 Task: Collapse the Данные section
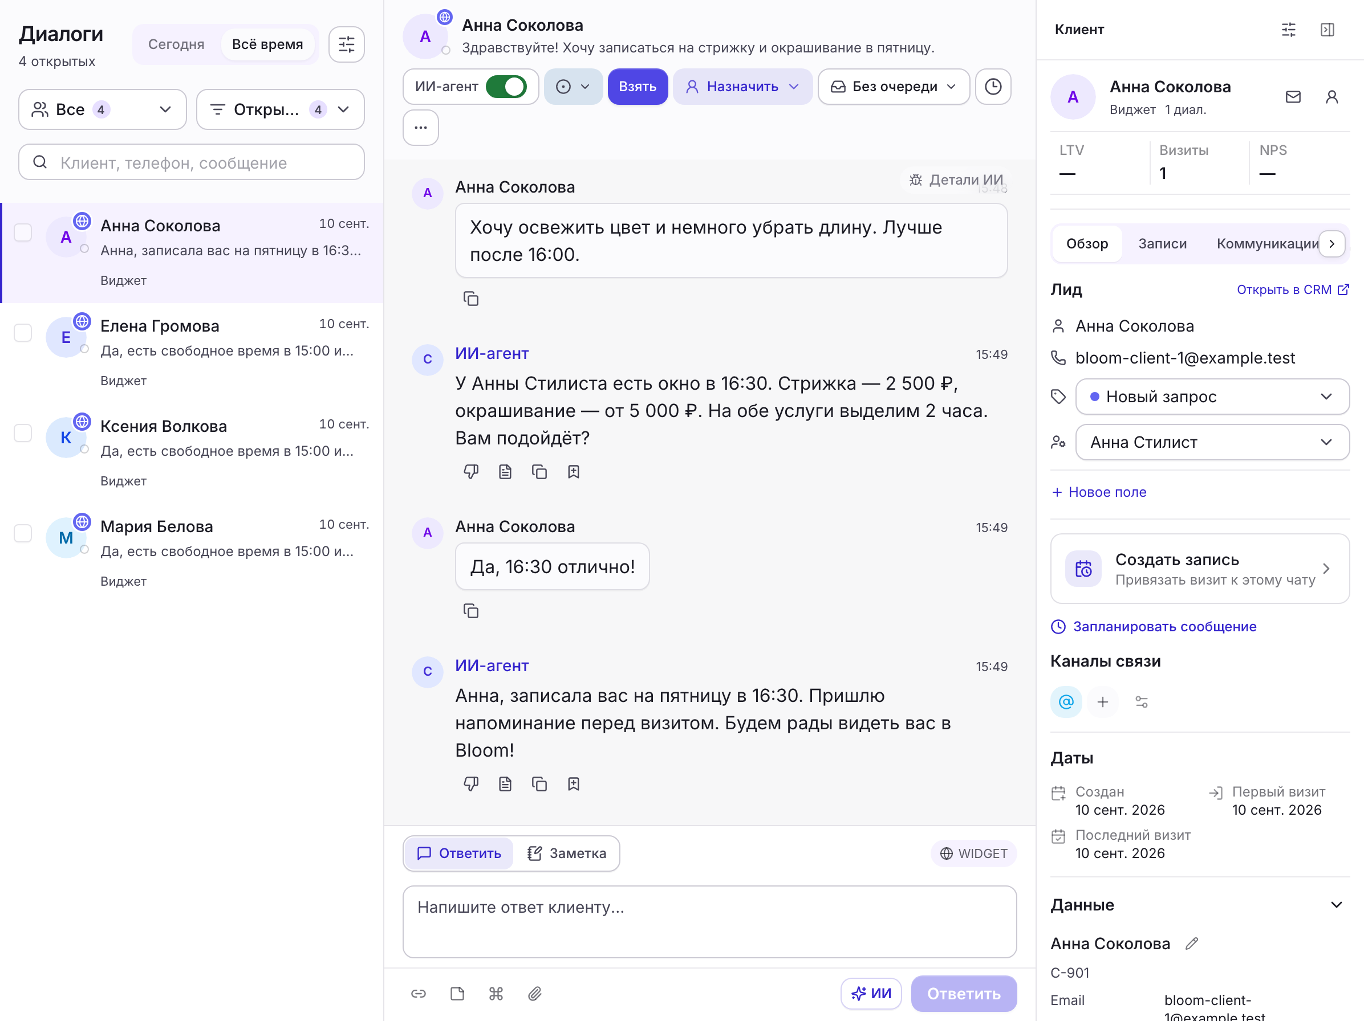1335,905
